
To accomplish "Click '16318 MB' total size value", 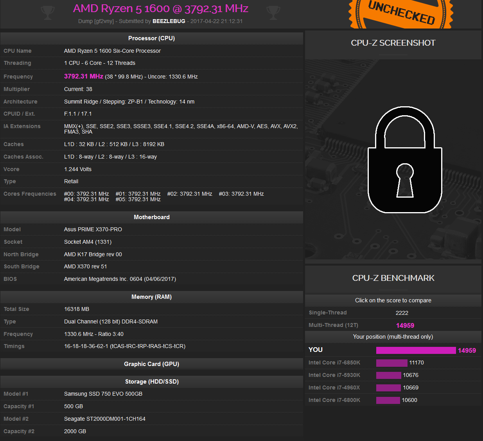I will point(77,309).
